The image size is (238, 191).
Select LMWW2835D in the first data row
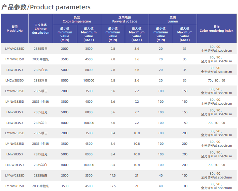coord(15,48)
